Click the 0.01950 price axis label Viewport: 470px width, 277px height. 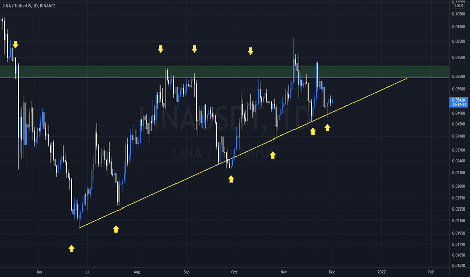tap(458, 233)
